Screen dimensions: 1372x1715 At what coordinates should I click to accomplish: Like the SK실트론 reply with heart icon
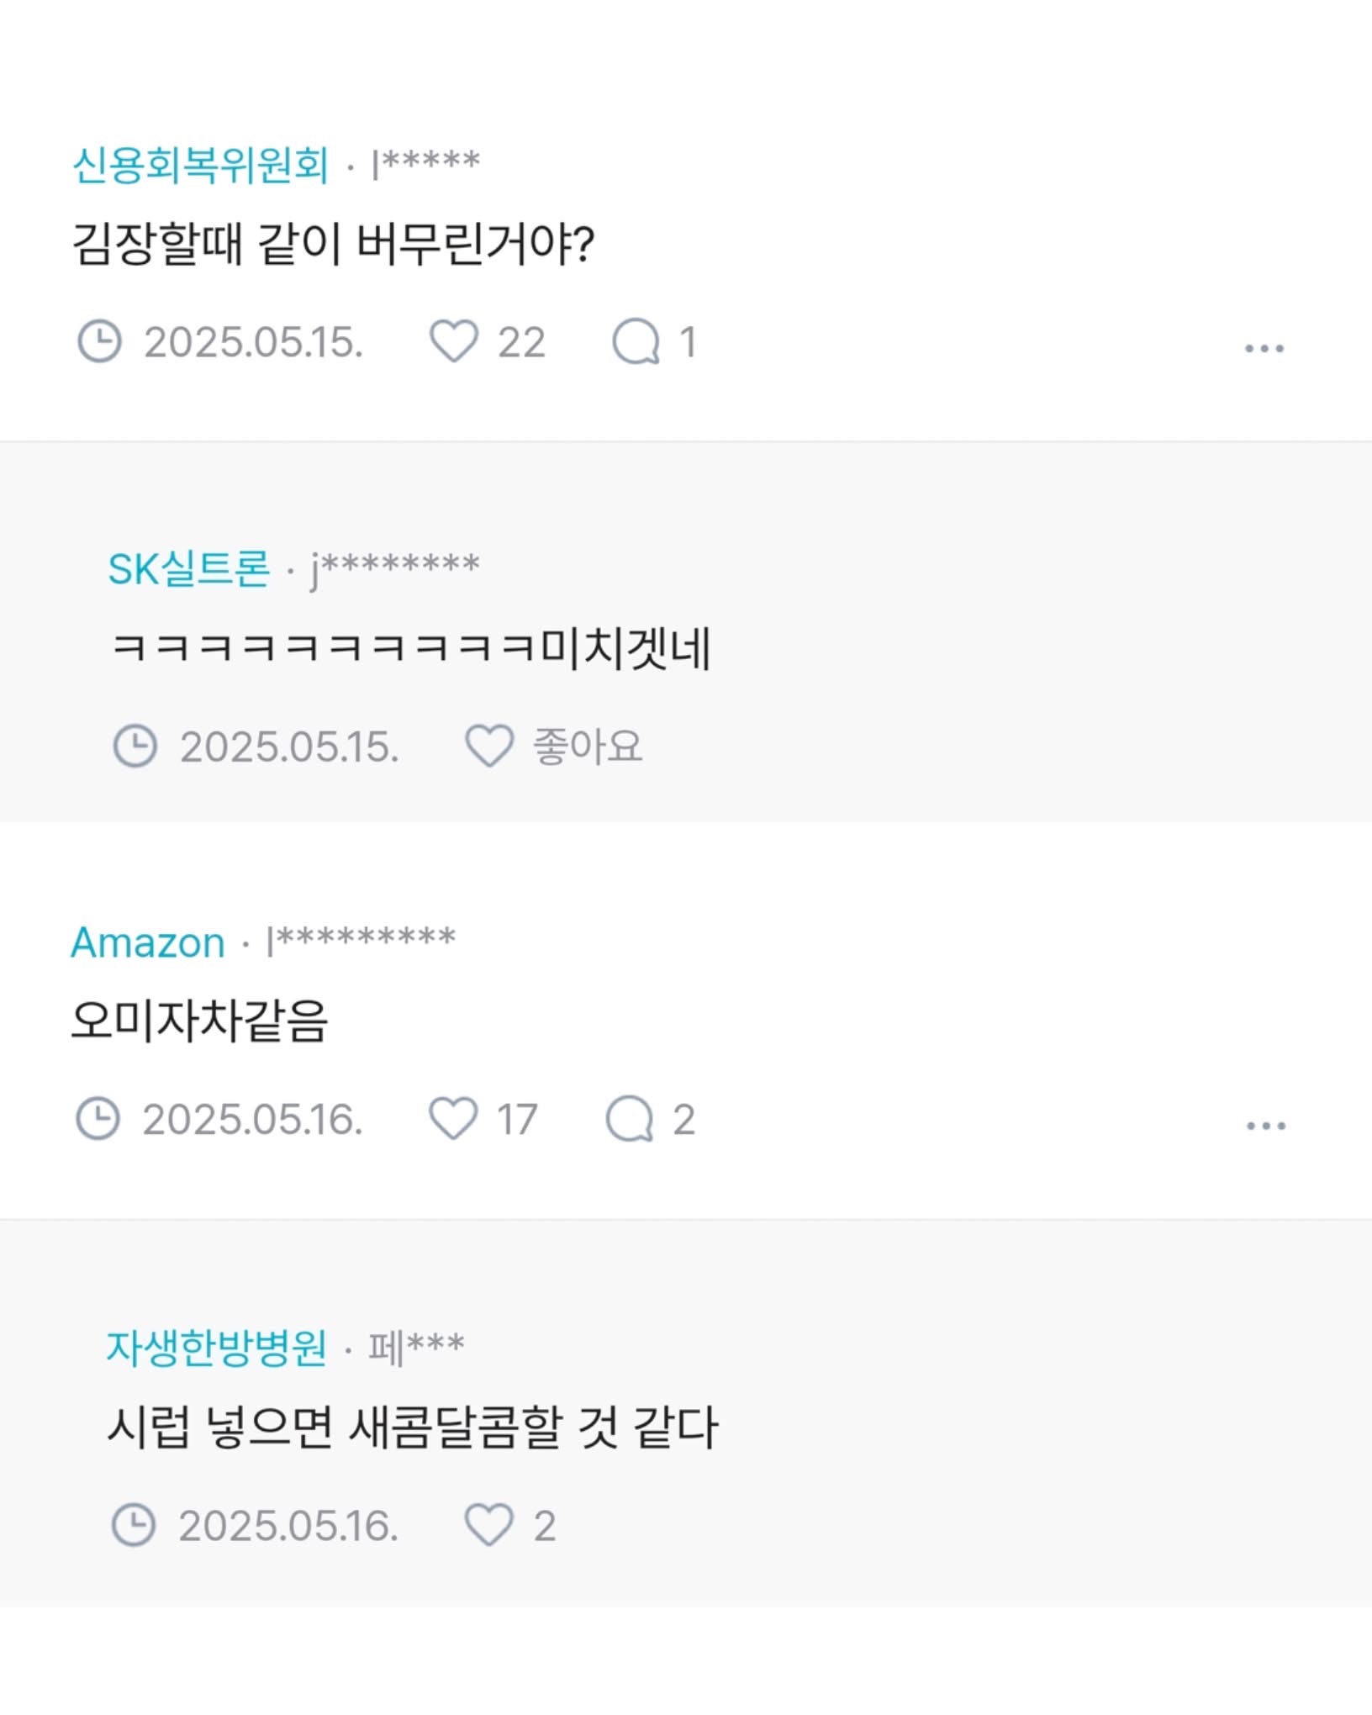pos(489,746)
